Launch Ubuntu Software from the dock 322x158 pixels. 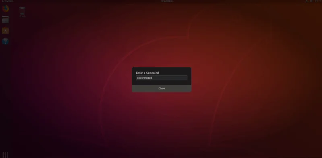pos(6,31)
